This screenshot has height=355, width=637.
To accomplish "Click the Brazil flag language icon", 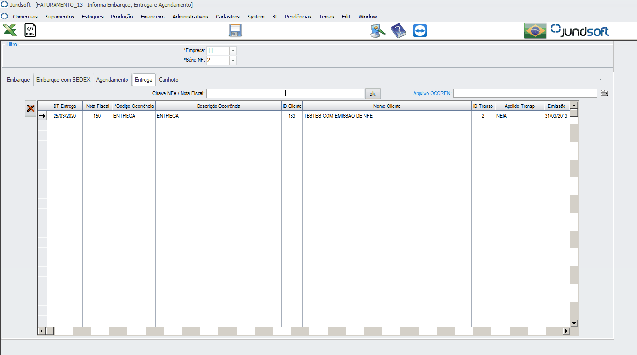I will [535, 31].
